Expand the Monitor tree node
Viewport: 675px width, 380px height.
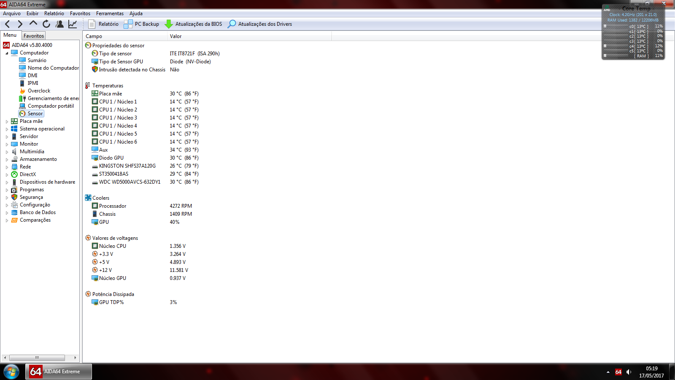[x=7, y=144]
